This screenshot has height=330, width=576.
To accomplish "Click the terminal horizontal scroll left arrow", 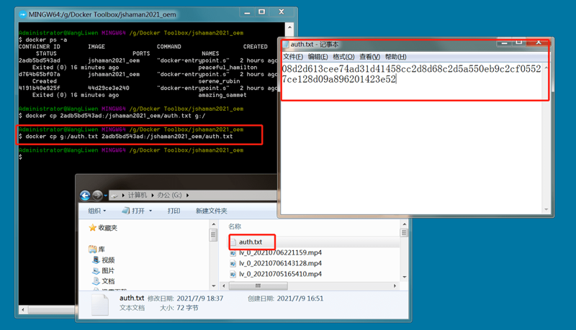I will click(x=23, y=310).
